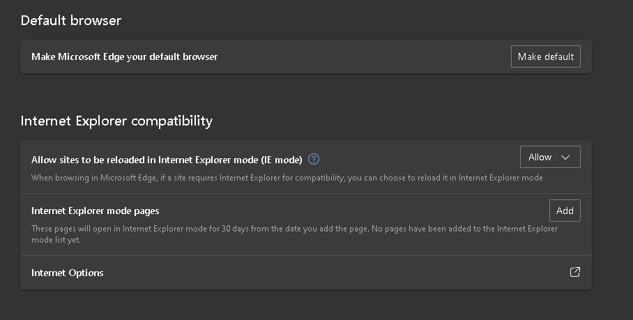633x320 pixels.
Task: Click empty space in the Internet Options row
Action: pos(335,273)
